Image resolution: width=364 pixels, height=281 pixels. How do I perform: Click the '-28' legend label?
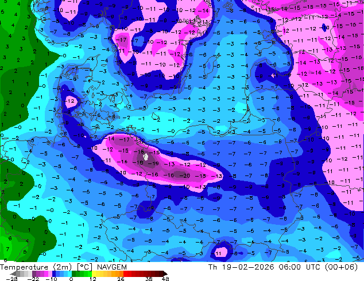(x=12, y=279)
